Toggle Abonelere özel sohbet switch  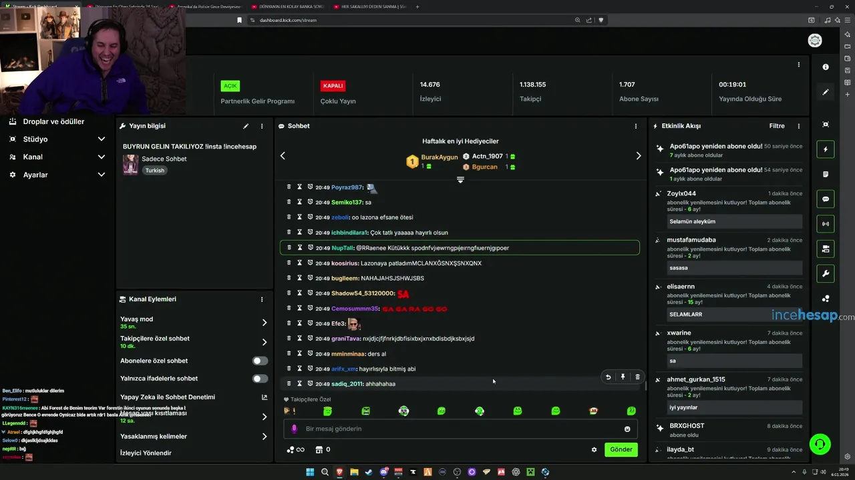coord(260,361)
